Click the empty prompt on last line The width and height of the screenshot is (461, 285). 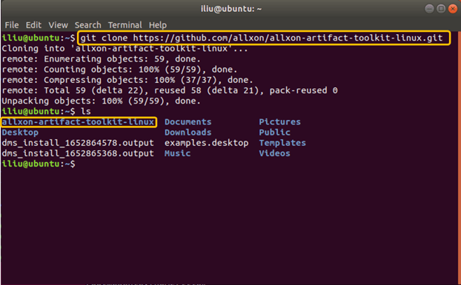[39, 164]
